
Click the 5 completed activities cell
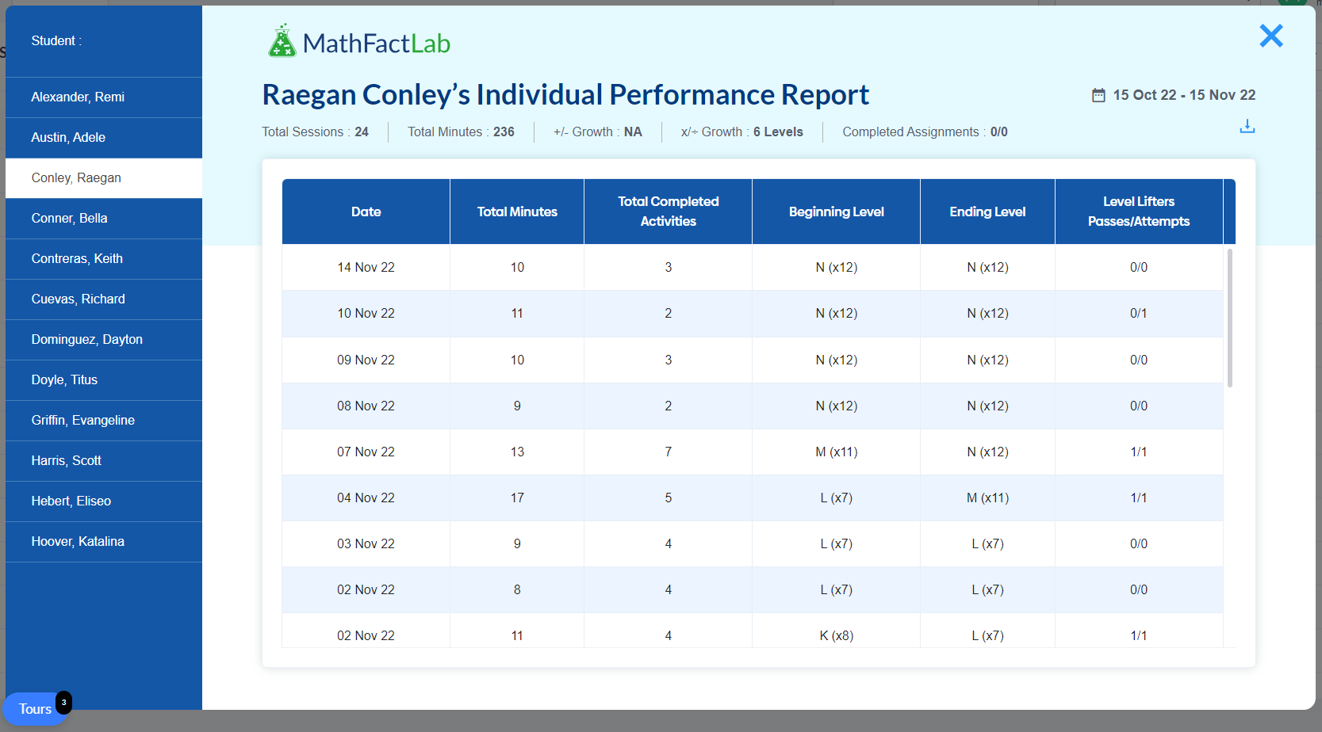click(669, 498)
